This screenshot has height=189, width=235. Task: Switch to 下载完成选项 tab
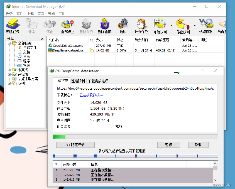click(98, 81)
